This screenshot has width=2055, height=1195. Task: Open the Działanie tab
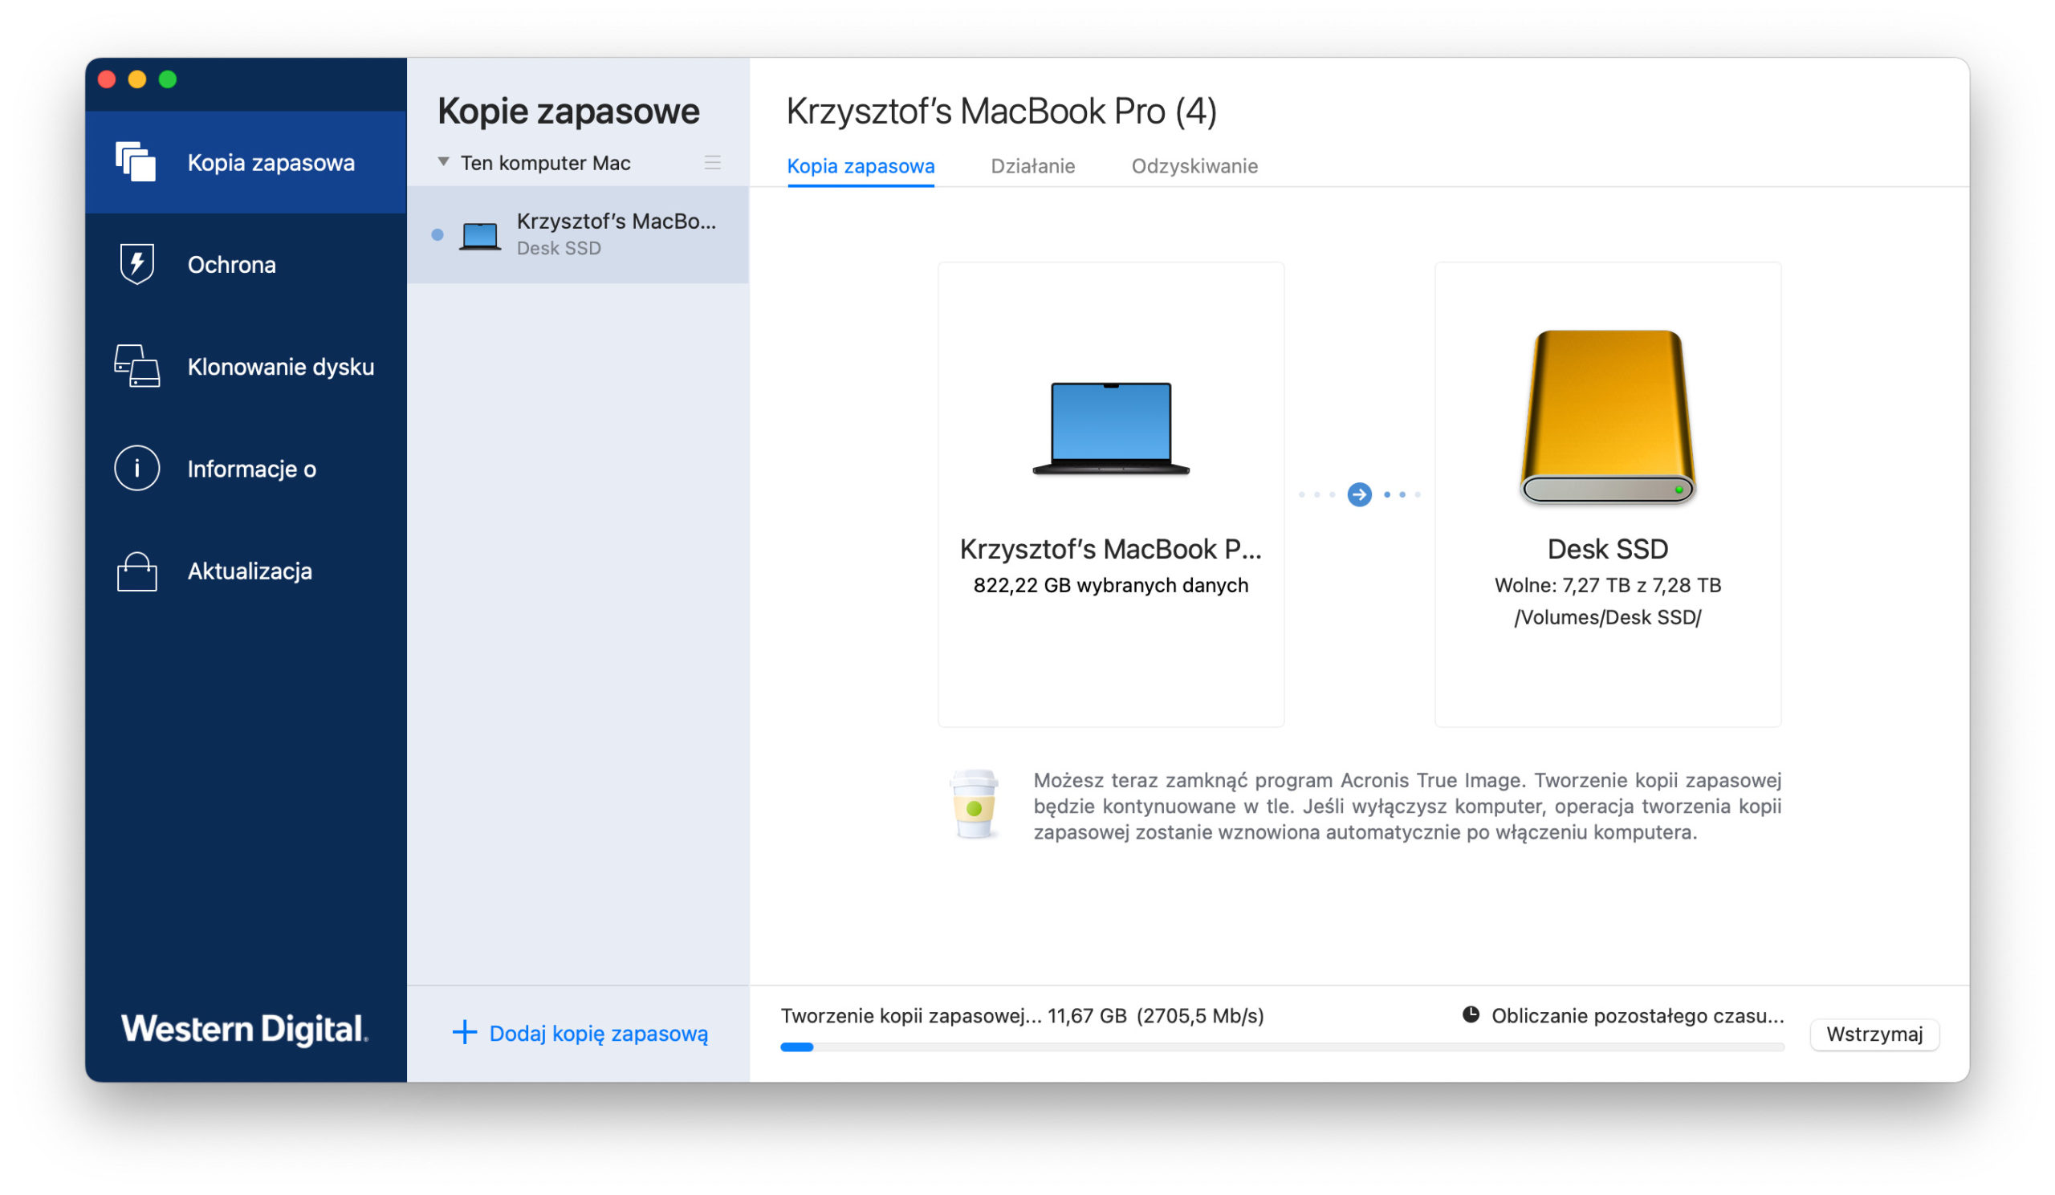pyautogui.click(x=1033, y=165)
